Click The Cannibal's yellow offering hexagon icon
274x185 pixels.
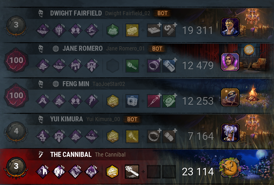[112, 172]
